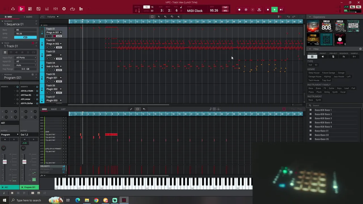Toggle the IN automation button
Viewport: 363px width, 204px height.
pyautogui.click(x=259, y=10)
